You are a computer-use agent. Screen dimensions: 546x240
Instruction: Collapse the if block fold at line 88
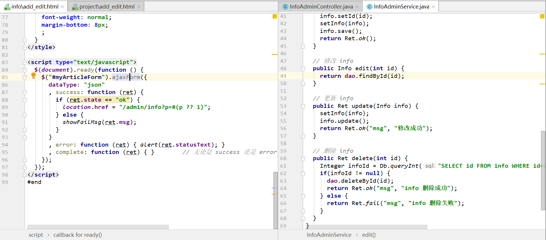(25, 100)
